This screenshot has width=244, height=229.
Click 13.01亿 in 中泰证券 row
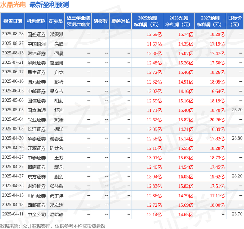tap(154, 158)
